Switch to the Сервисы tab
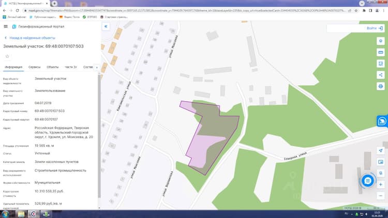The width and height of the screenshot is (388, 218). 34,67
